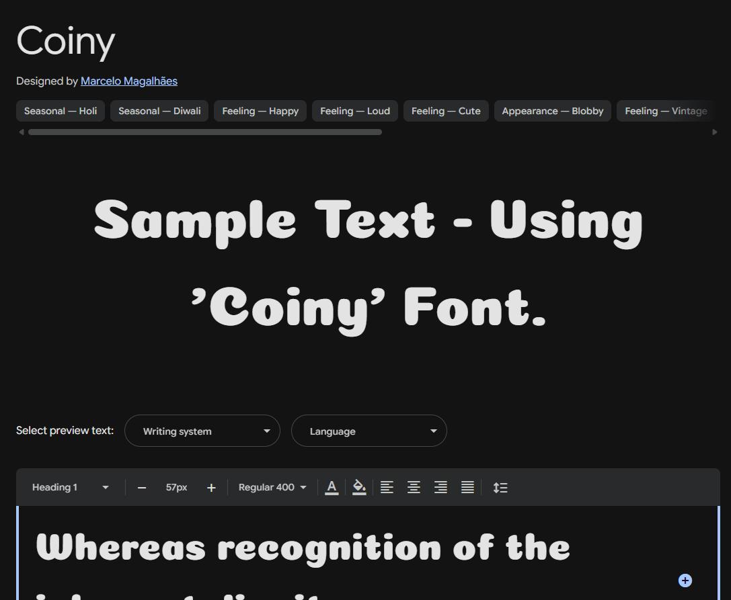This screenshot has width=731, height=600.
Task: Click the blue plus circle icon
Action: (685, 581)
